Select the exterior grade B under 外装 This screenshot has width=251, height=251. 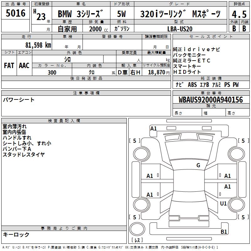[234, 29]
